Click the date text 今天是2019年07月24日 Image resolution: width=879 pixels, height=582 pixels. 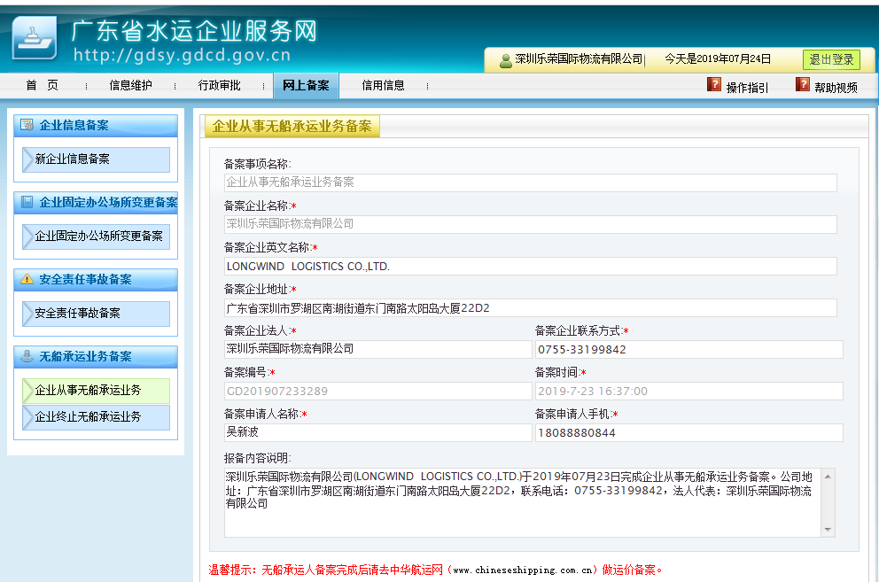coord(718,58)
